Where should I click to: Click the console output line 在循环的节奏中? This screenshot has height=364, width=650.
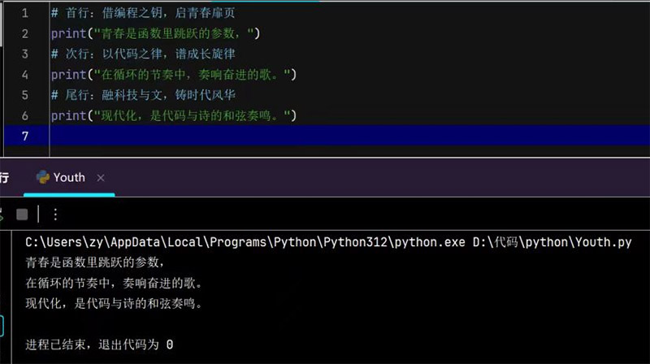tap(113, 283)
